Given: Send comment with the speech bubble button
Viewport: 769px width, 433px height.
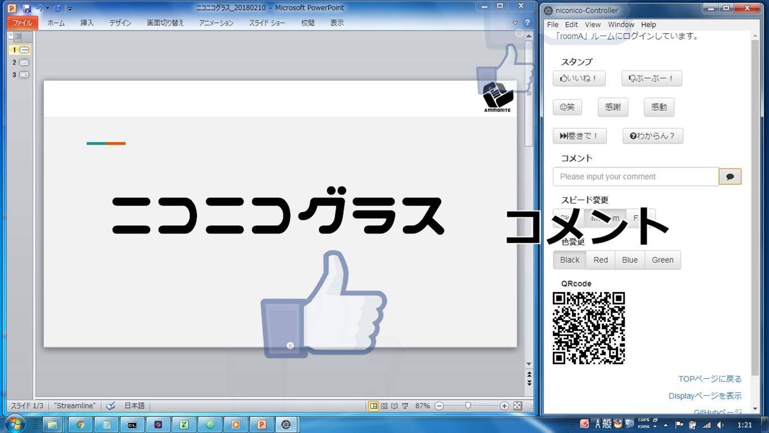Looking at the screenshot, I should 730,177.
